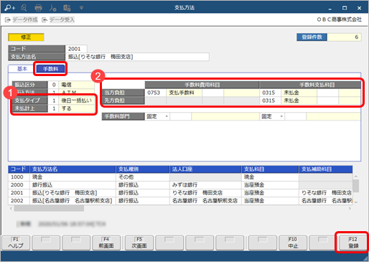Click 支払種別 column header

(x=143, y=169)
